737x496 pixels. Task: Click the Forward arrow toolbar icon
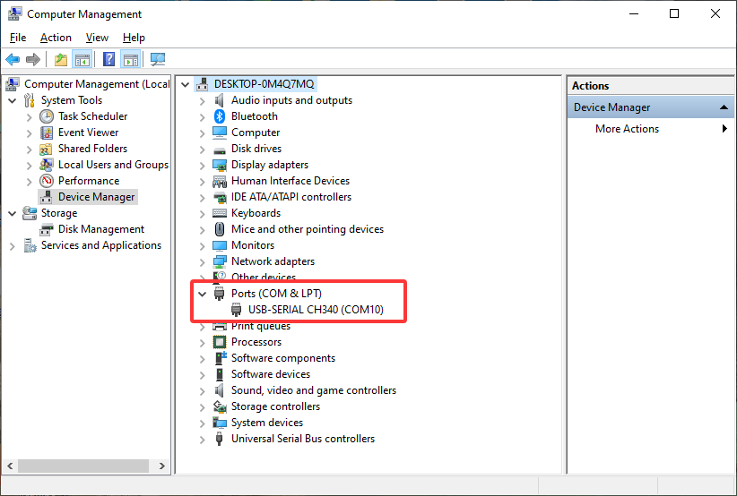(x=33, y=60)
